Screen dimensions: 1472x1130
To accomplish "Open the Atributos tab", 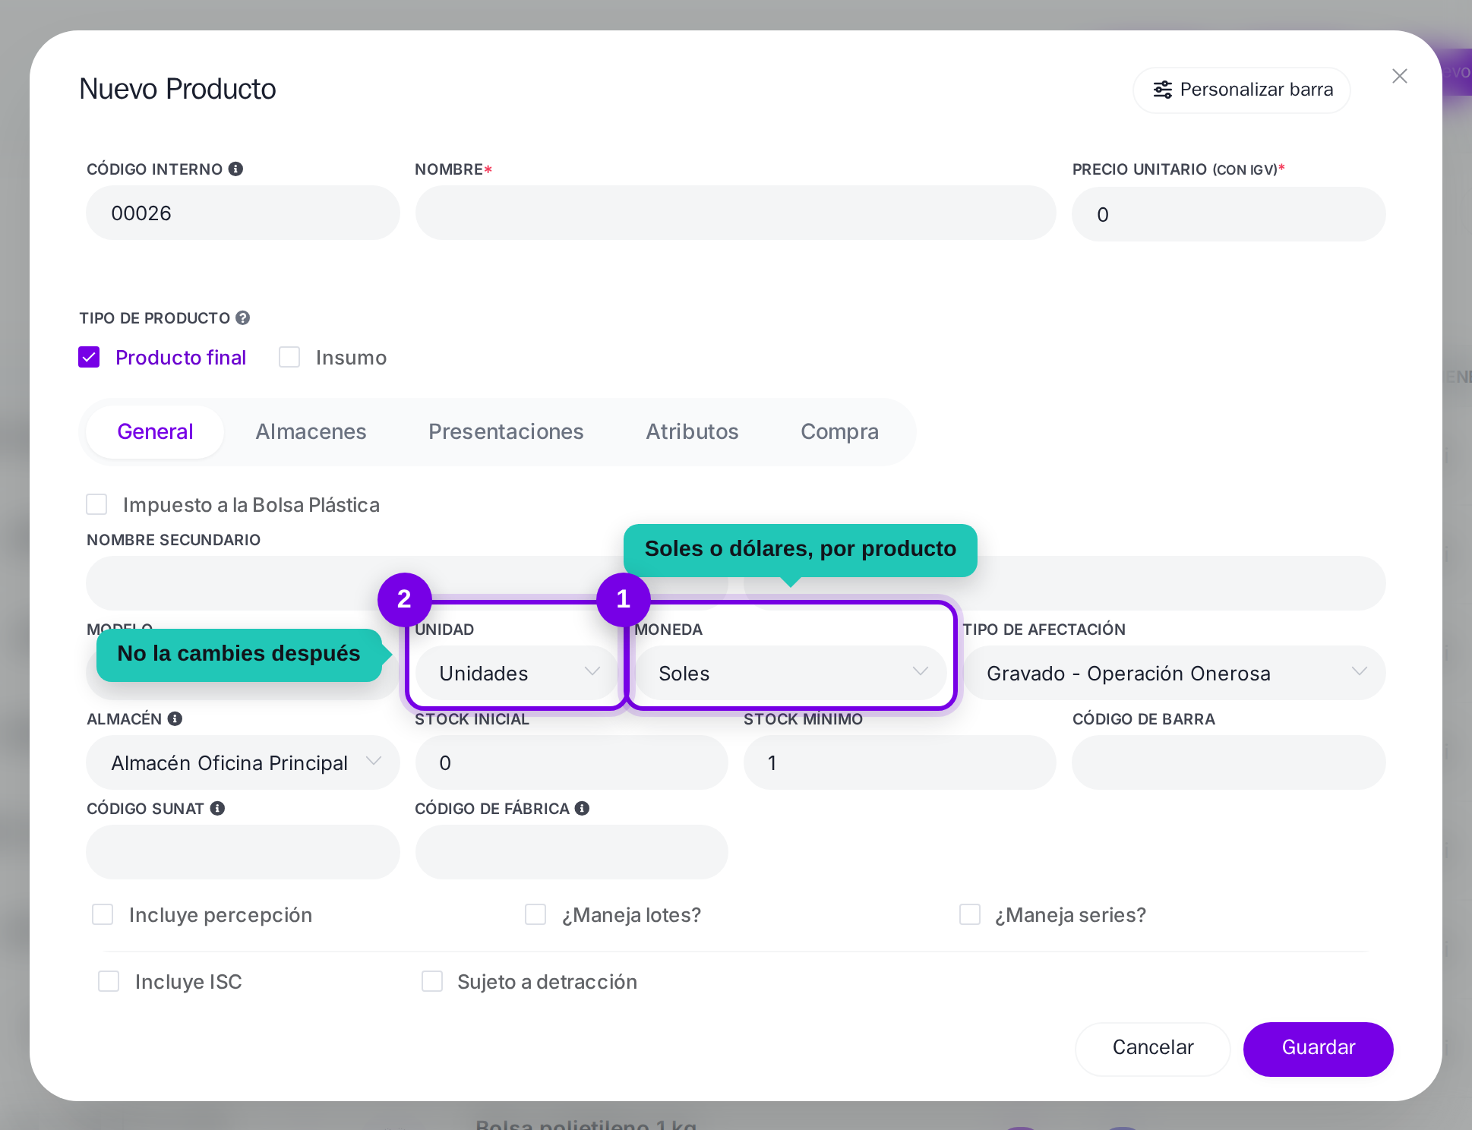I will click(692, 431).
